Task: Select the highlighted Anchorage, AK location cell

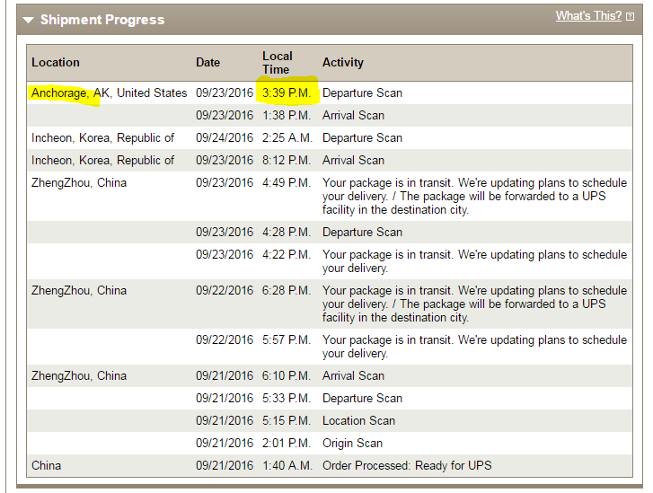Action: [109, 92]
